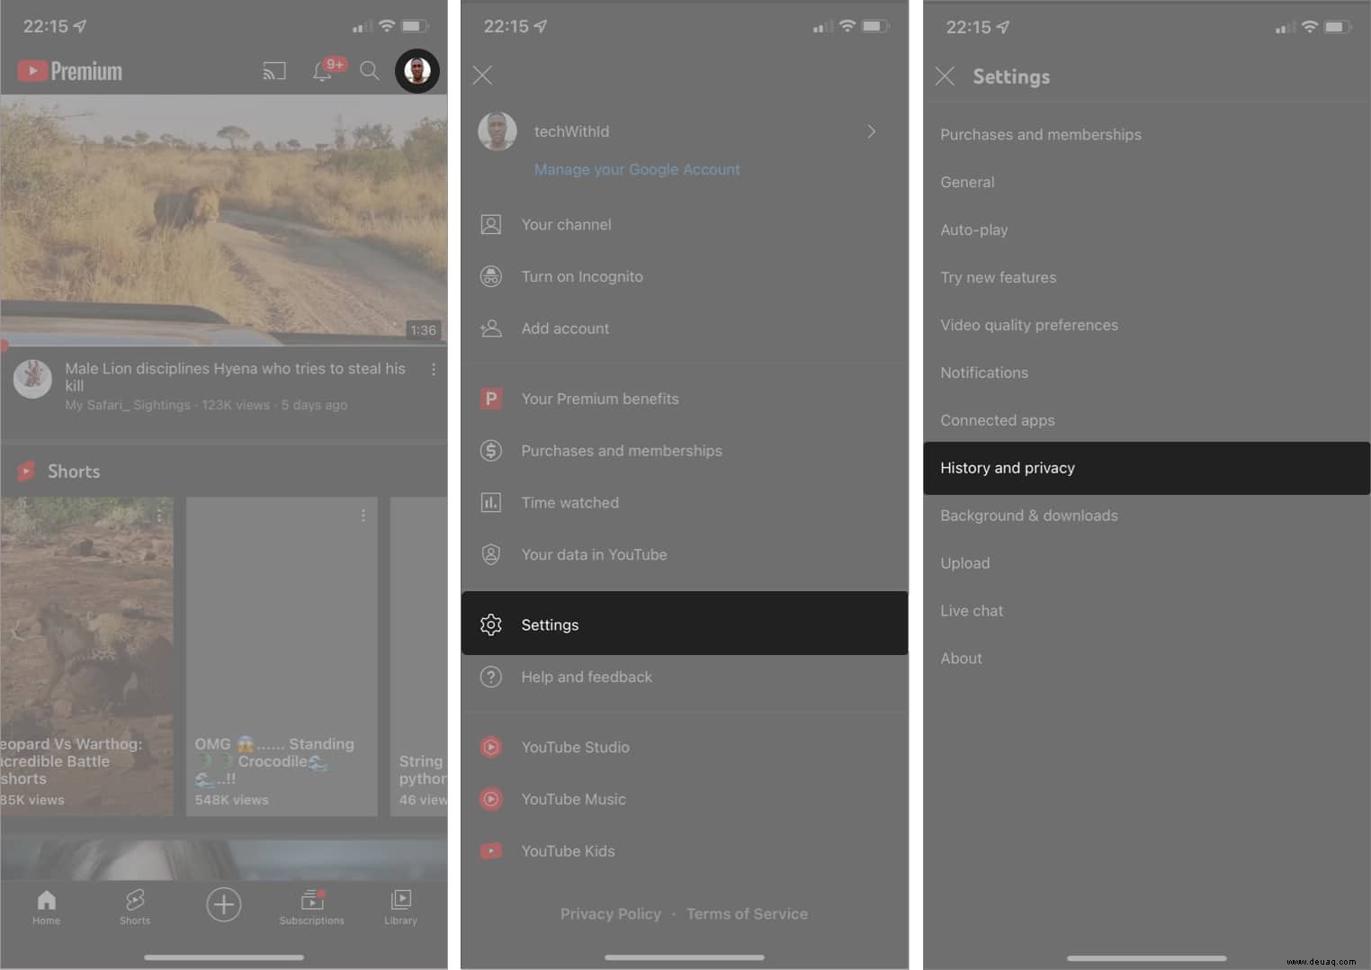Open Your Premium benefits
1371x970 pixels.
point(685,399)
